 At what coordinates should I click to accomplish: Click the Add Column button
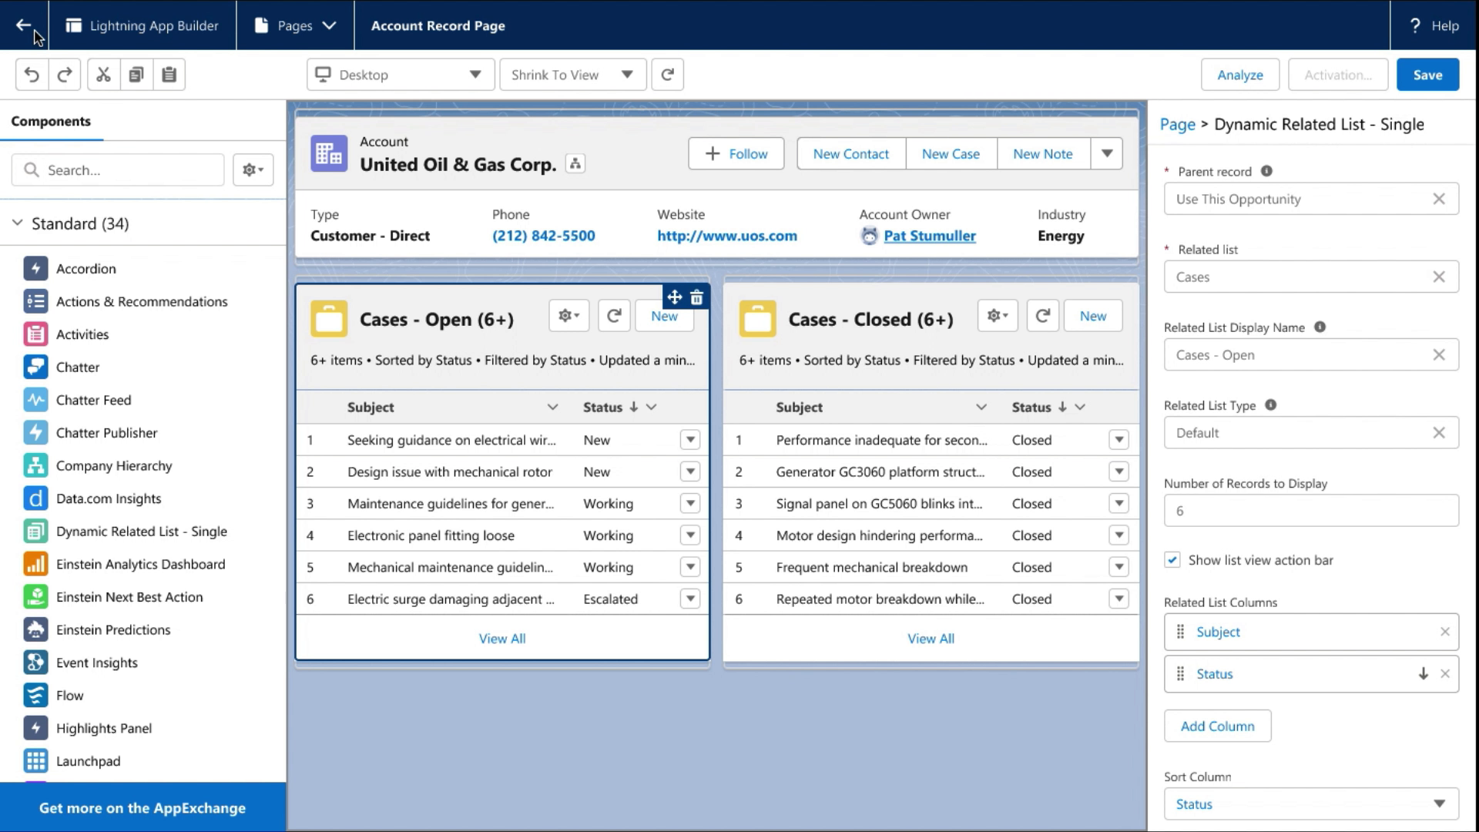1216,726
